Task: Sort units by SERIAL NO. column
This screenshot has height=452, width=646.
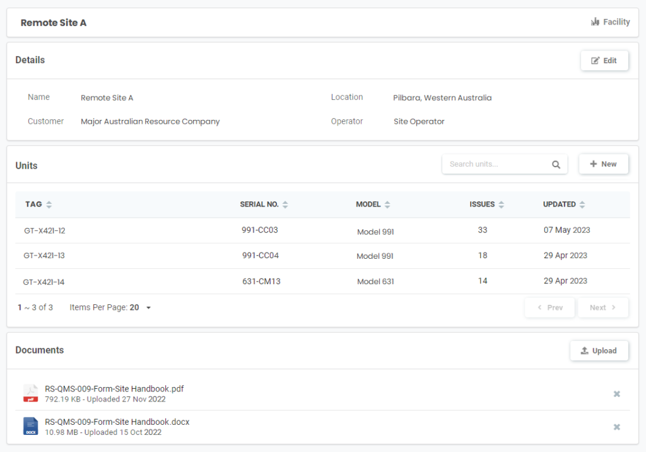Action: click(x=285, y=205)
